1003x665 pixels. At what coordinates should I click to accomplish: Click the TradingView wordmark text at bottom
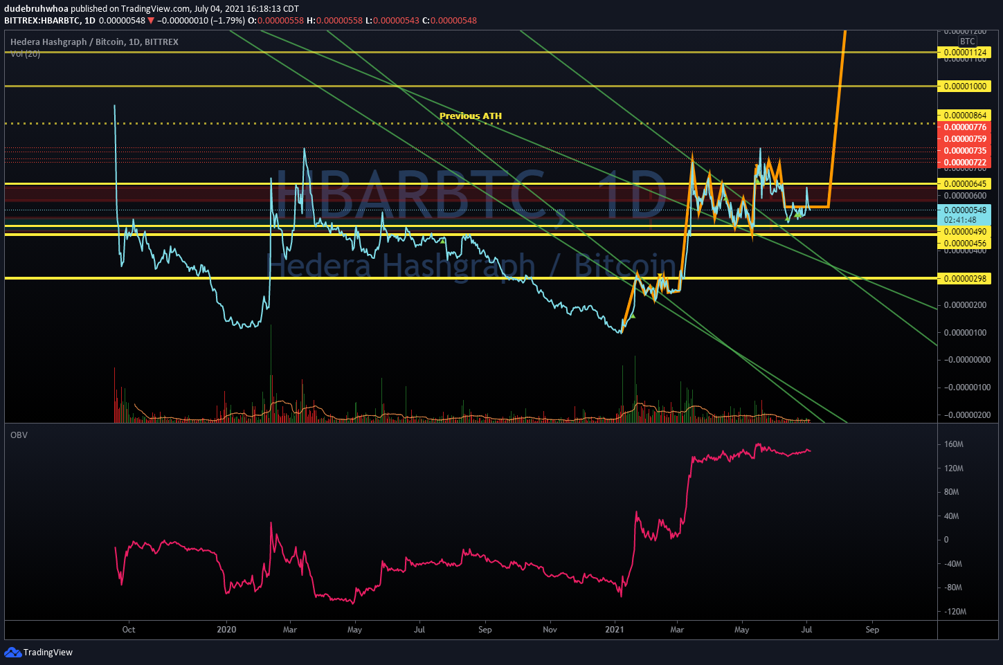point(48,653)
